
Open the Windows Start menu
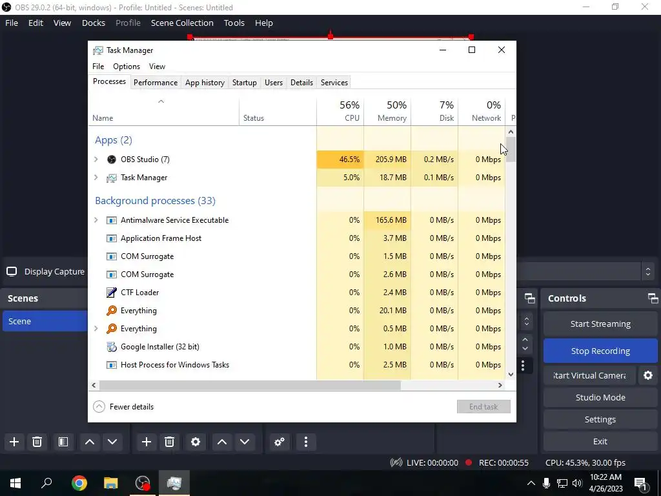point(15,483)
